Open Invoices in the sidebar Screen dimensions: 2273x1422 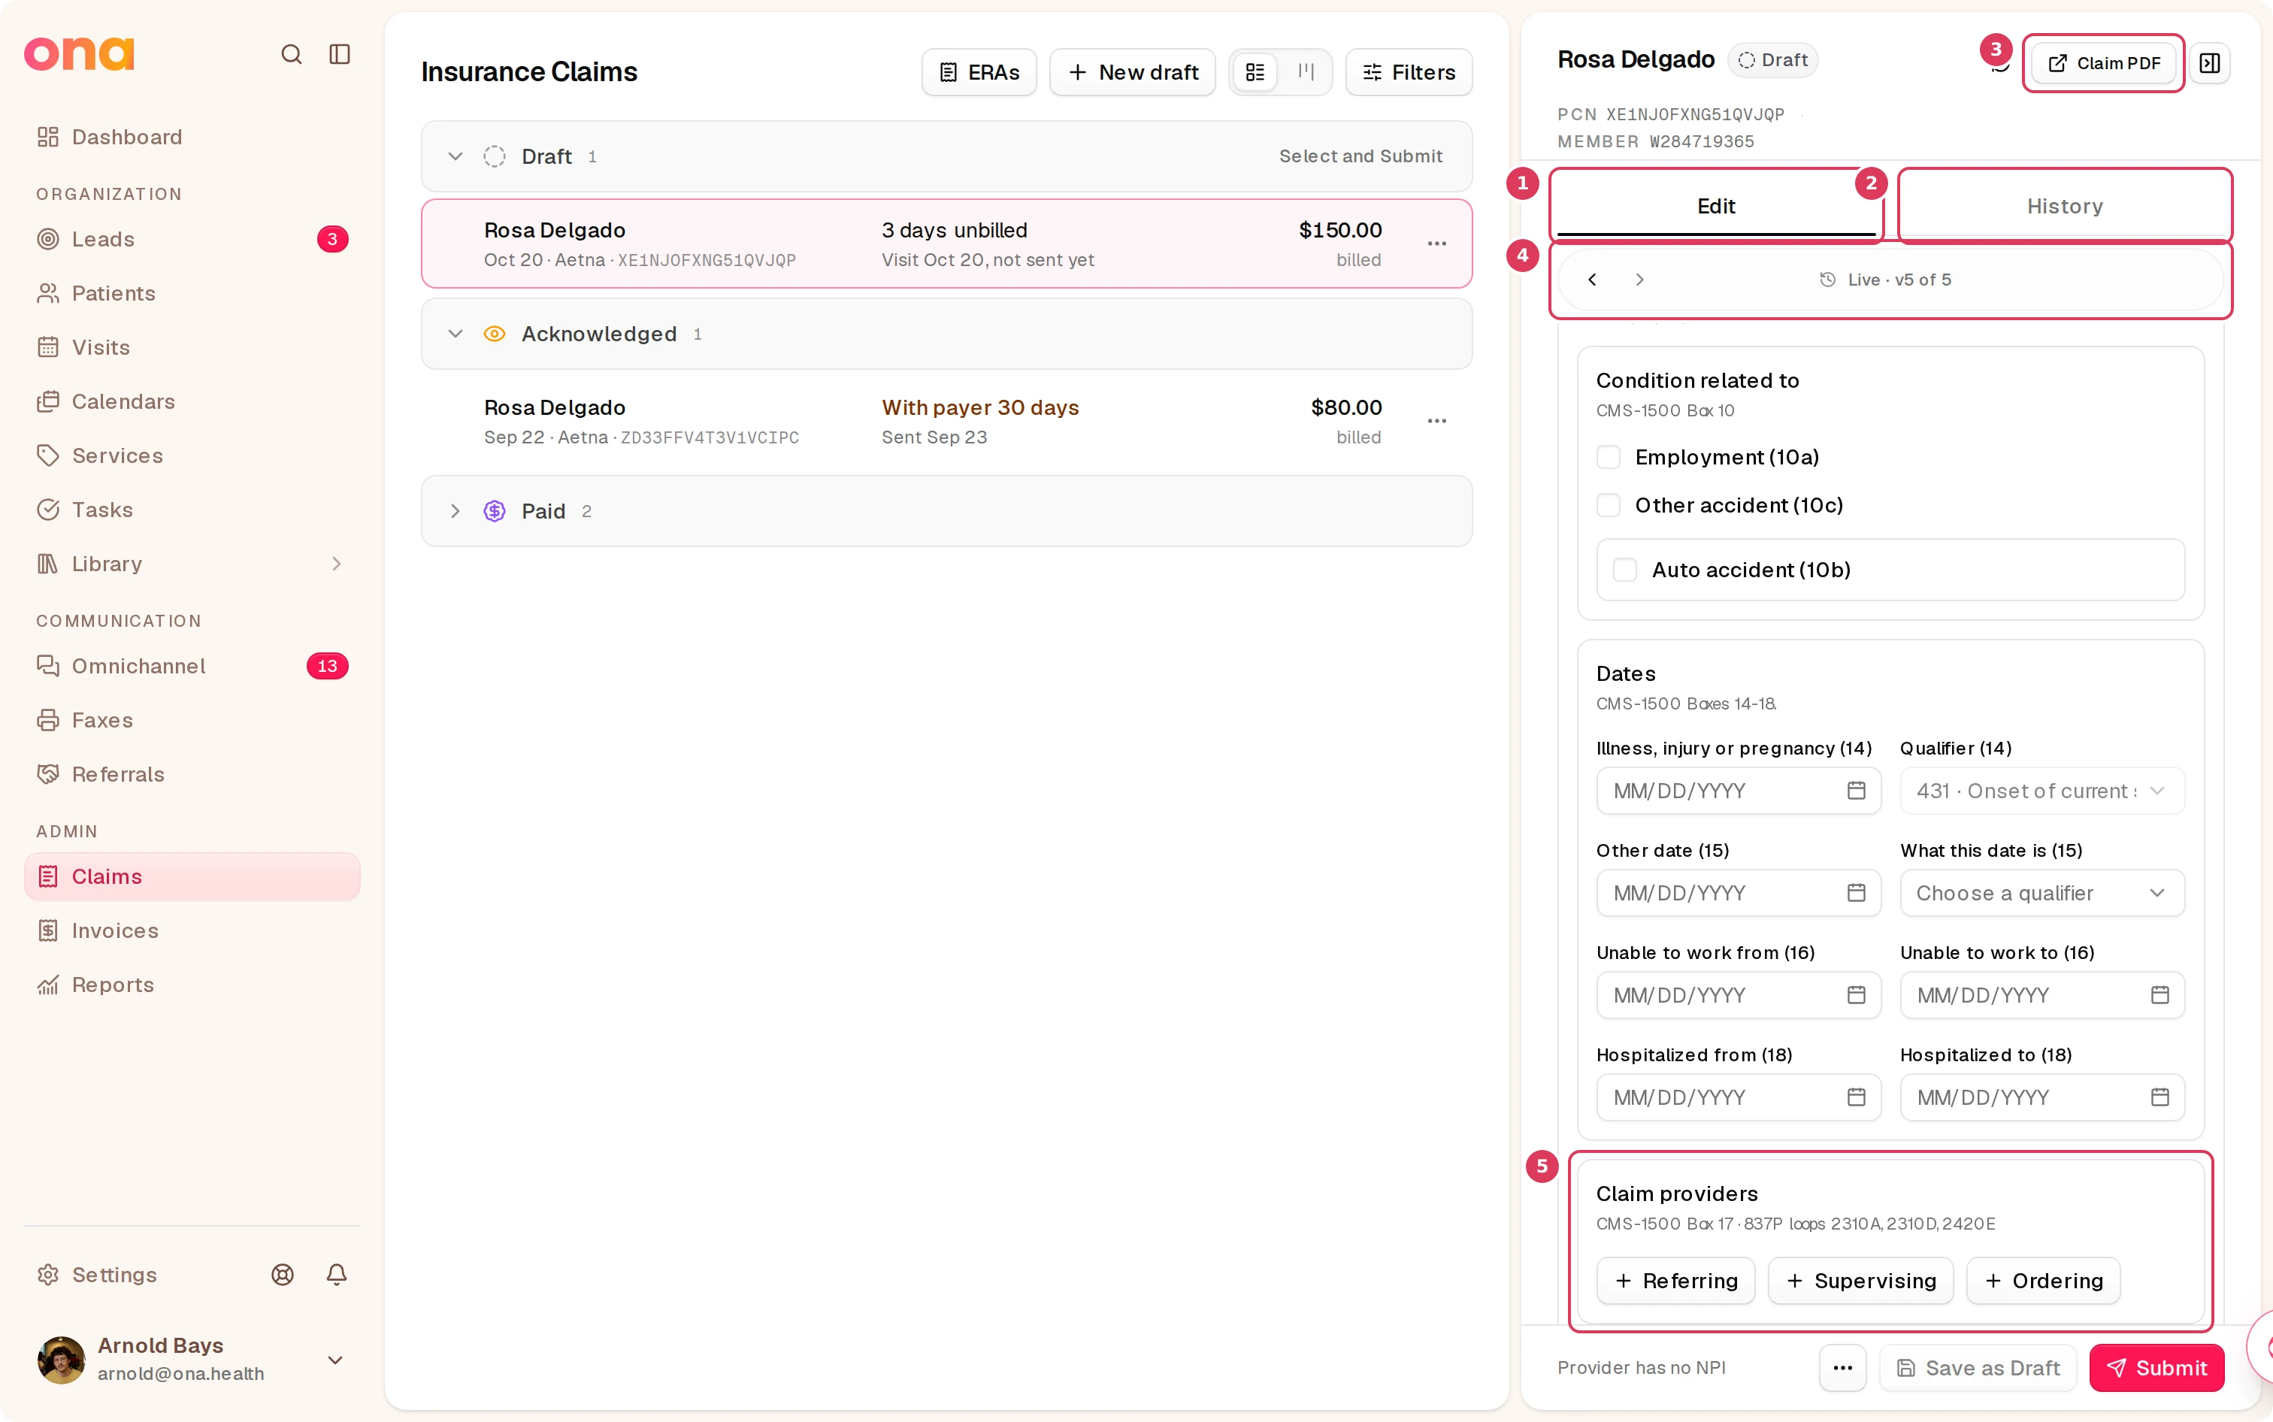[192, 930]
